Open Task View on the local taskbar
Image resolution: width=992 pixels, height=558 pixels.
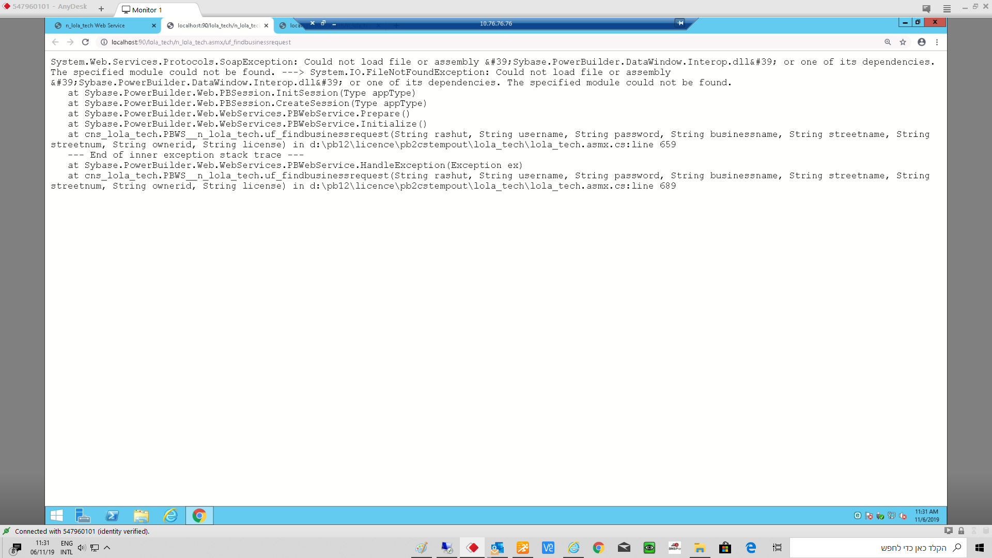point(777,548)
